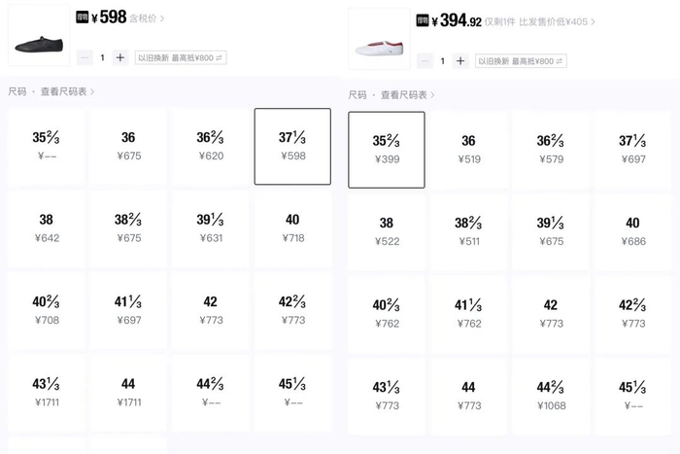Choose size 38 priced ¥522

(387, 231)
